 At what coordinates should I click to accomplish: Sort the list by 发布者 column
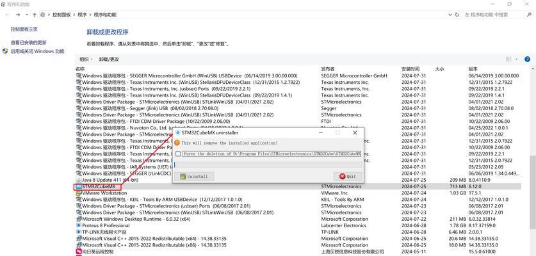(x=328, y=69)
